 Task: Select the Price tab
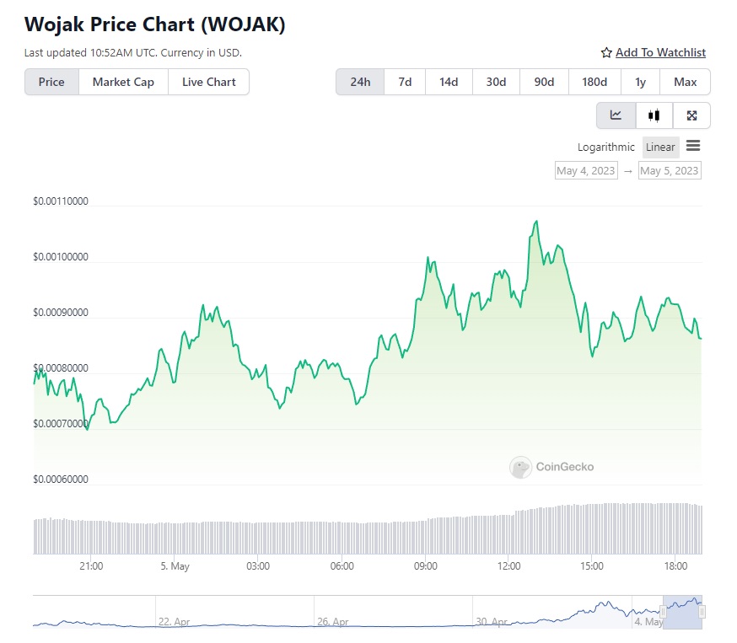51,82
